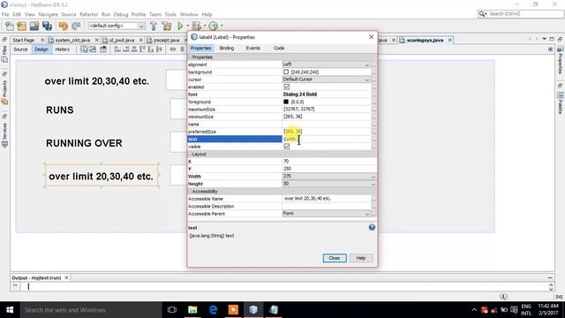Switch to the Source editor view
The image size is (565, 318).
(x=20, y=49)
